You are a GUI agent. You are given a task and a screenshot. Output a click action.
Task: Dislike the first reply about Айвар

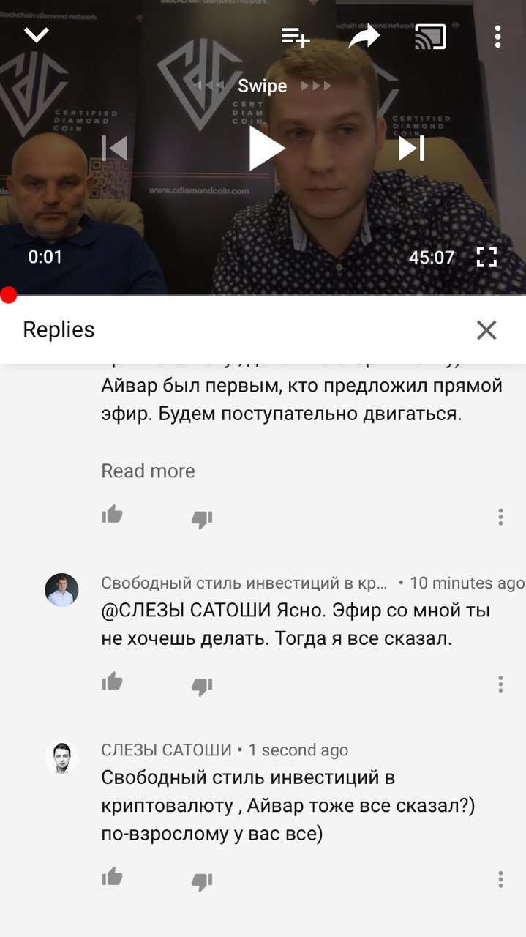tap(202, 519)
